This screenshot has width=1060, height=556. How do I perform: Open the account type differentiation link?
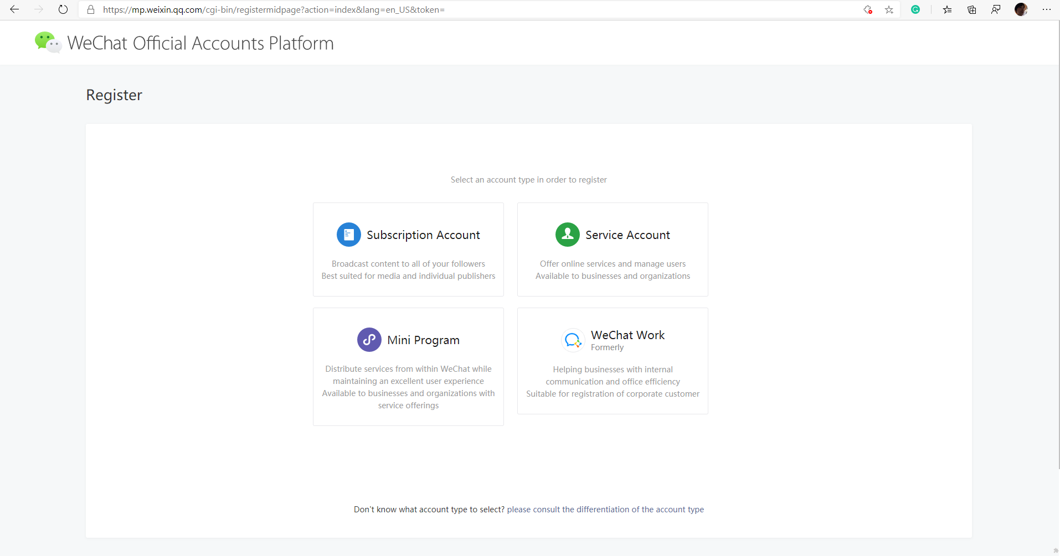[x=605, y=510]
